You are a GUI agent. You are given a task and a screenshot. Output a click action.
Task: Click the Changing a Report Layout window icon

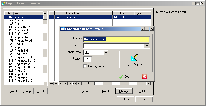coord(63,29)
